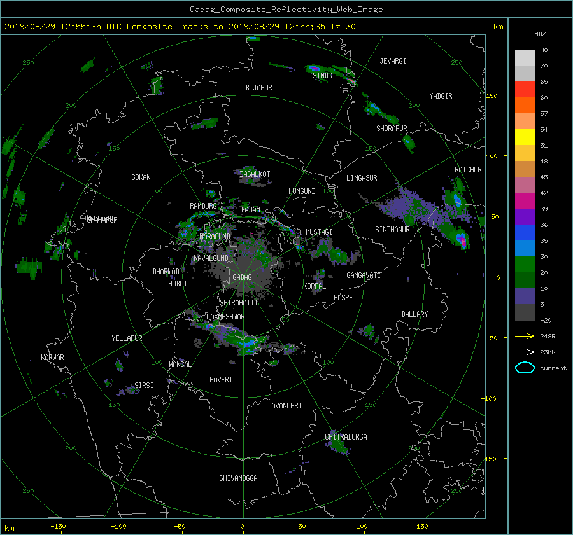Screen dimensions: 573x535
Task: Click the UTC timestamp header line
Action: coord(180,27)
